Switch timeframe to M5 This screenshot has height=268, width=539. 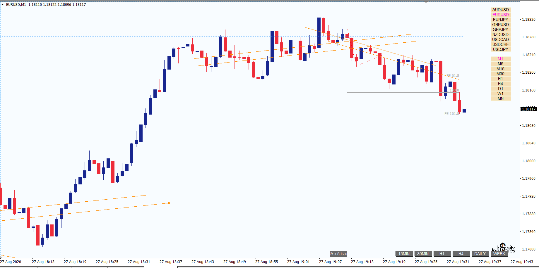pos(501,64)
